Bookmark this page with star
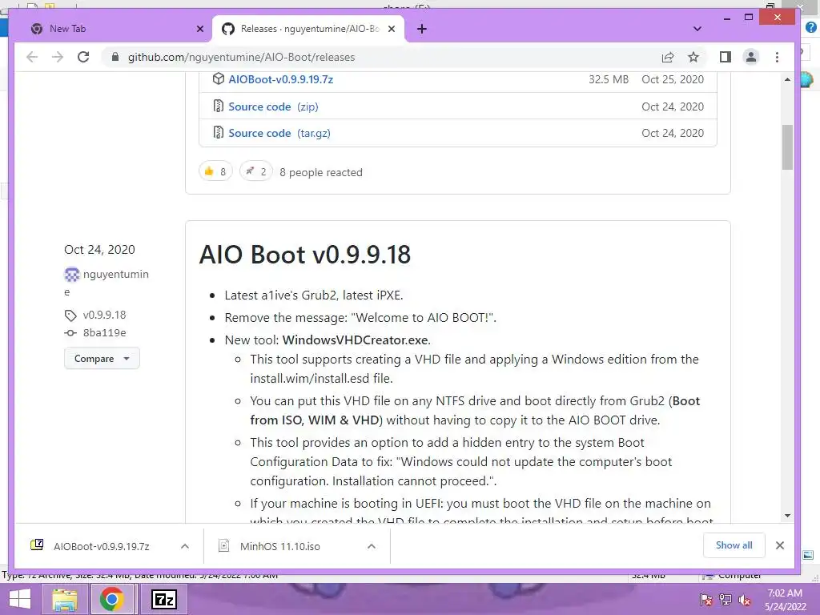 point(693,57)
